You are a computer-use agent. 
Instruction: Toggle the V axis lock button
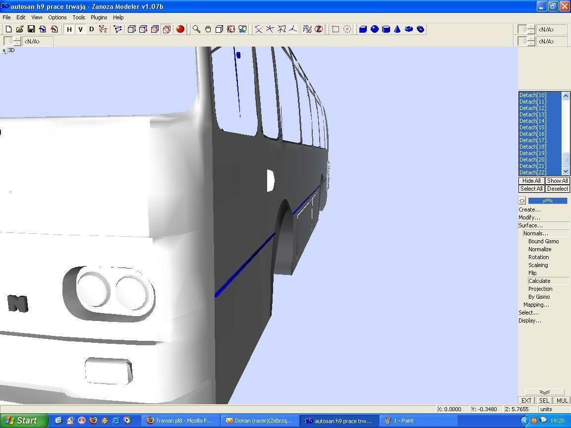click(x=80, y=29)
